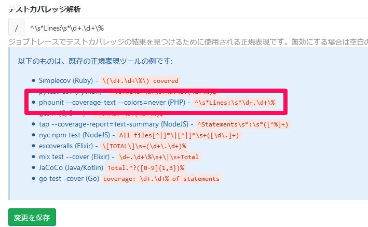Click the test coverage regex input field
The width and height of the screenshot is (368, 227).
[197, 27]
